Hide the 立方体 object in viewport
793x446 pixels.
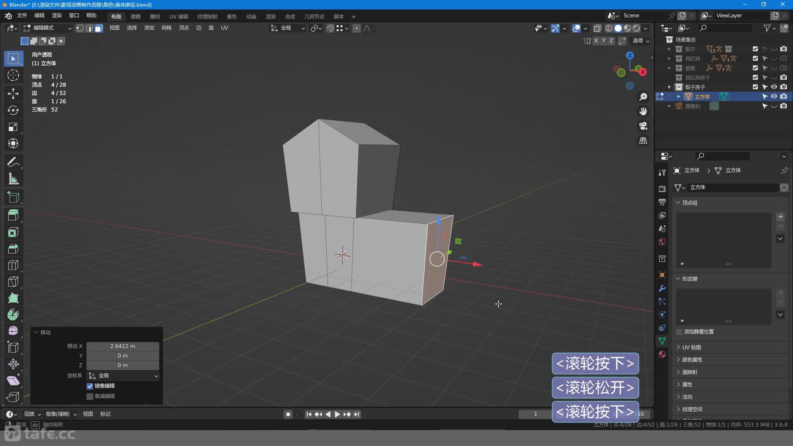pyautogui.click(x=774, y=97)
